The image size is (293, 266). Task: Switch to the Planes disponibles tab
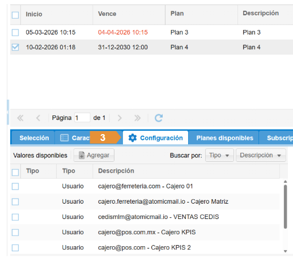tap(224, 138)
